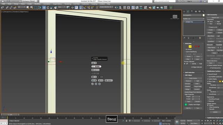The image size is (223, 125).
Task: Go to Start frame button
Action: click(x=202, y=121)
